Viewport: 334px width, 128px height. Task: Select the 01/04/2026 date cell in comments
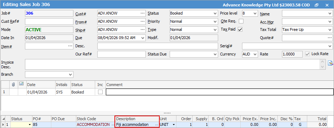point(41,92)
